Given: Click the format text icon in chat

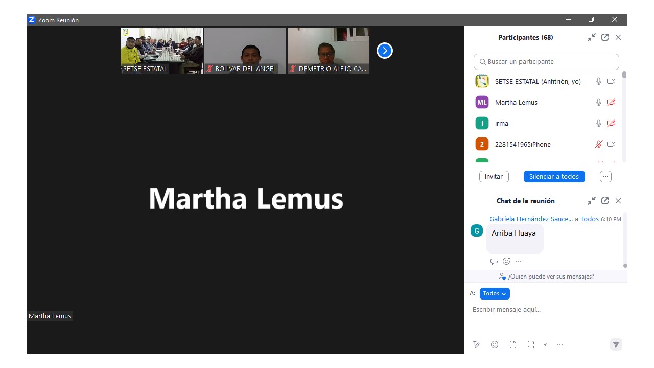Looking at the screenshot, I should pyautogui.click(x=476, y=344).
